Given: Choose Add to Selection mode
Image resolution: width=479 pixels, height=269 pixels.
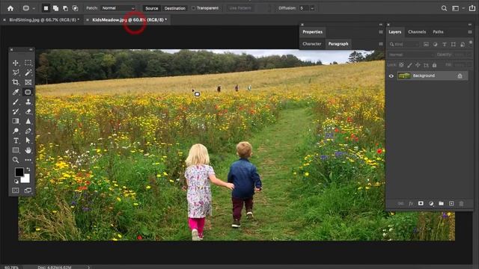Looking at the screenshot, I should click(x=55, y=8).
